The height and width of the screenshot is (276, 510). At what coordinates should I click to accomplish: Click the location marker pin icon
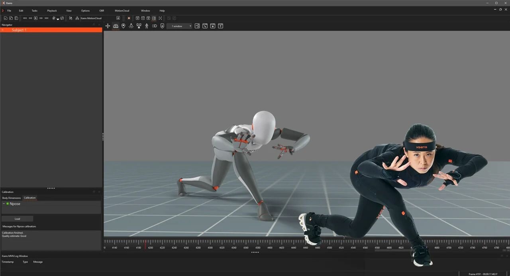[124, 26]
